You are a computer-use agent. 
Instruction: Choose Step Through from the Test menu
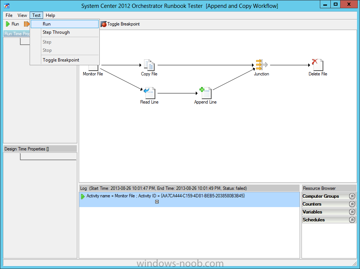click(x=65, y=32)
